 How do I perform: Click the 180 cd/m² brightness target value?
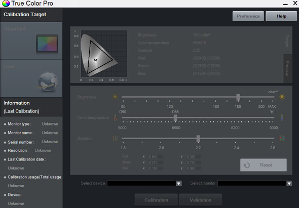click(x=202, y=35)
